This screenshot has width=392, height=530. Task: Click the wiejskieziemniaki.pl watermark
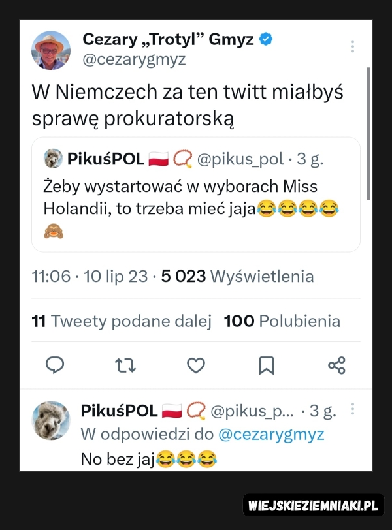tap(314, 505)
